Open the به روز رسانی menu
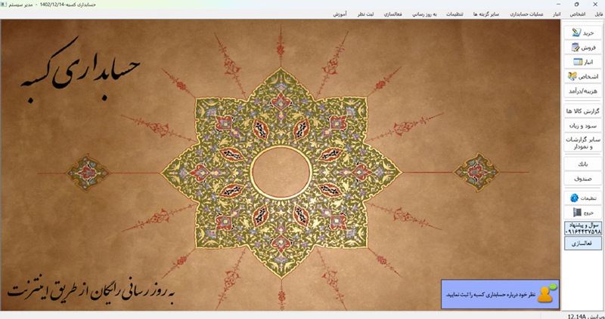 click(x=425, y=14)
